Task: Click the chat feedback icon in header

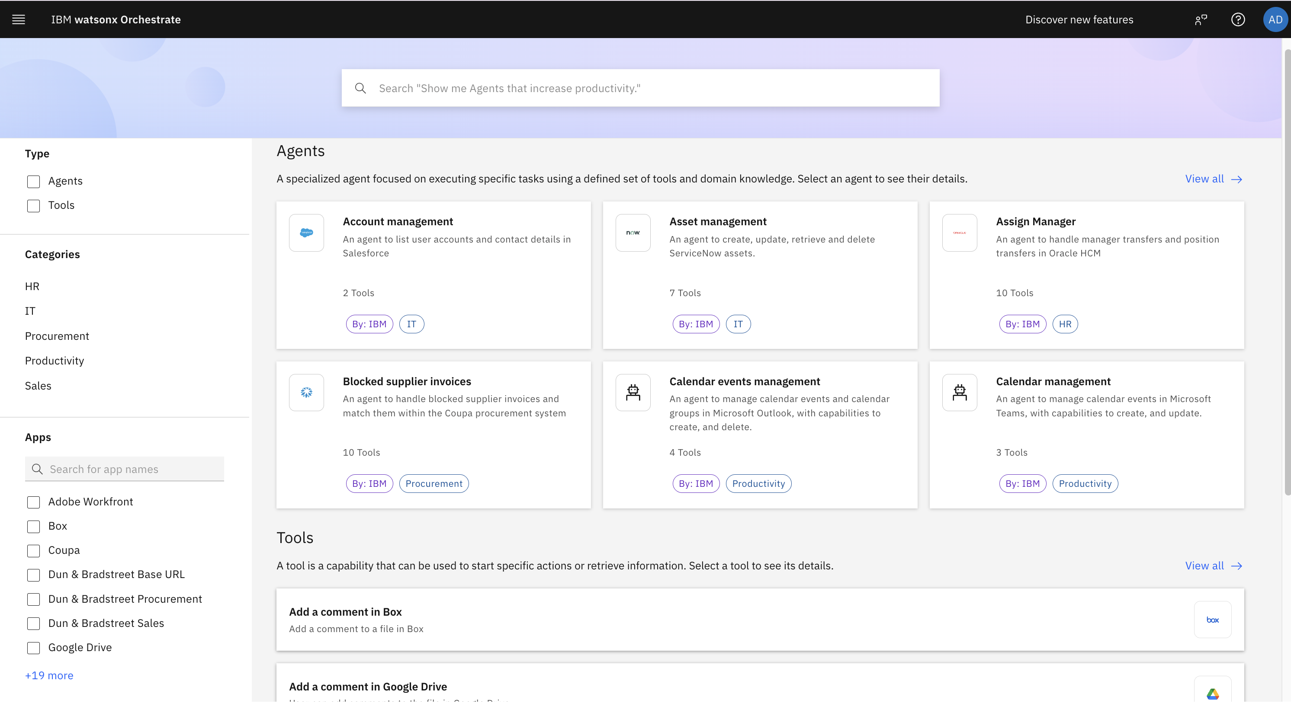Action: 1201,19
